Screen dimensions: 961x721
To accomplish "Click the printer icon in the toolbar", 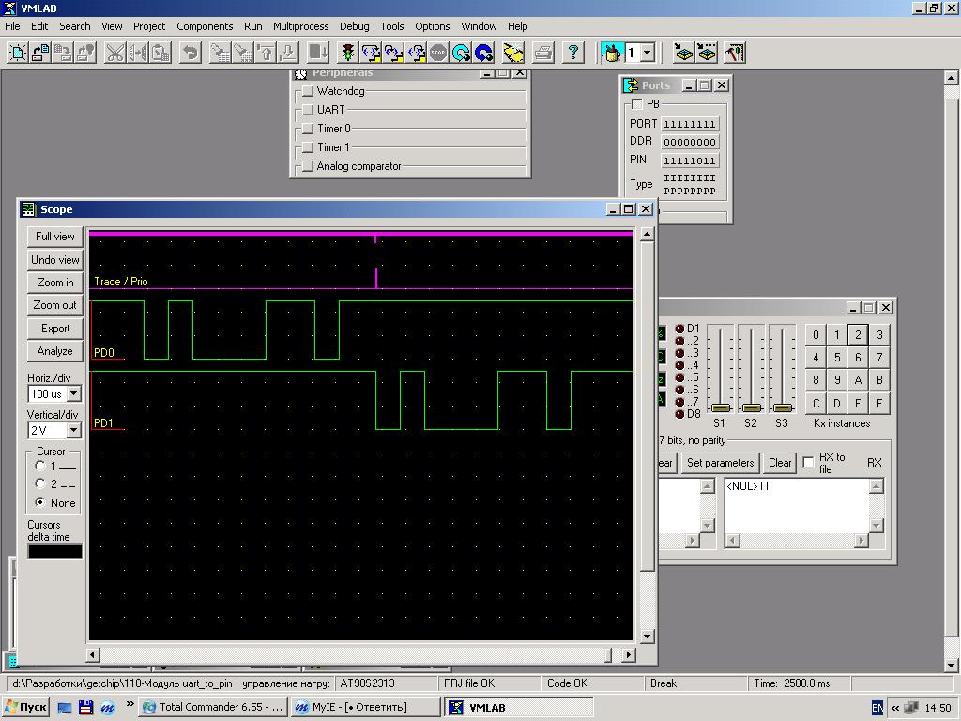I will coord(543,53).
